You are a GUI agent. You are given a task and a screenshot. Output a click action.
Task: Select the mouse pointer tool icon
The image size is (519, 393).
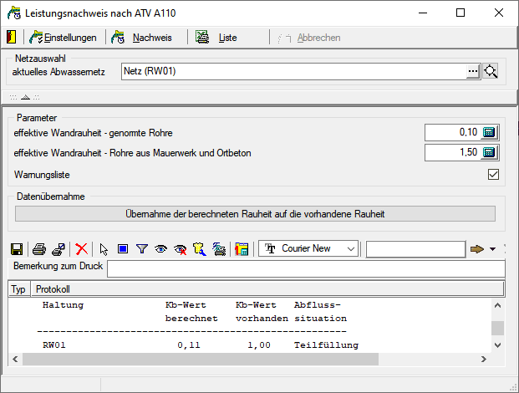(104, 249)
